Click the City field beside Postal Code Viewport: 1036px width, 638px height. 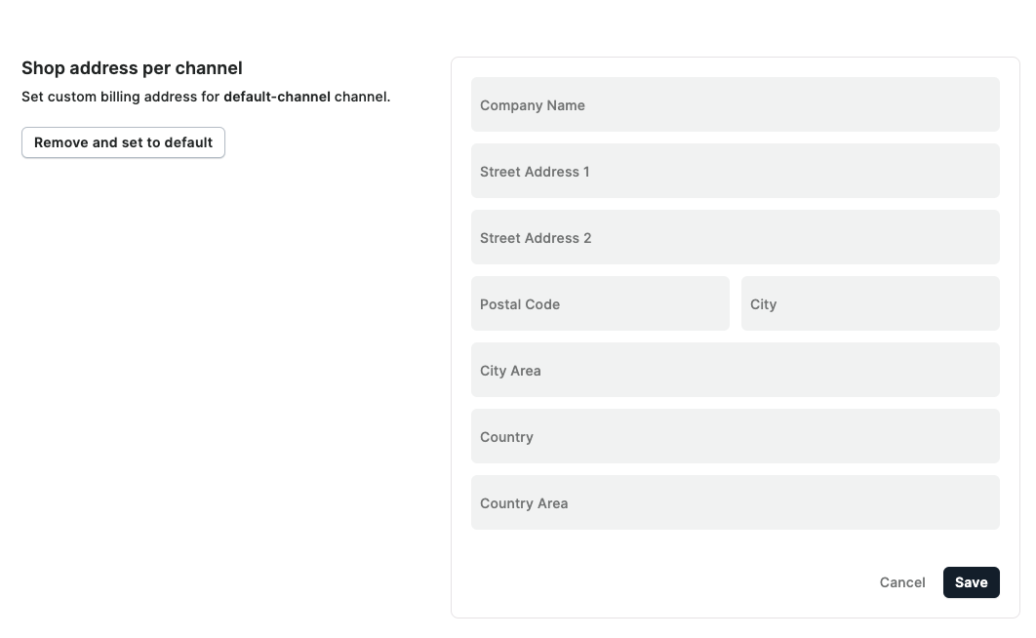pyautogui.click(x=870, y=303)
